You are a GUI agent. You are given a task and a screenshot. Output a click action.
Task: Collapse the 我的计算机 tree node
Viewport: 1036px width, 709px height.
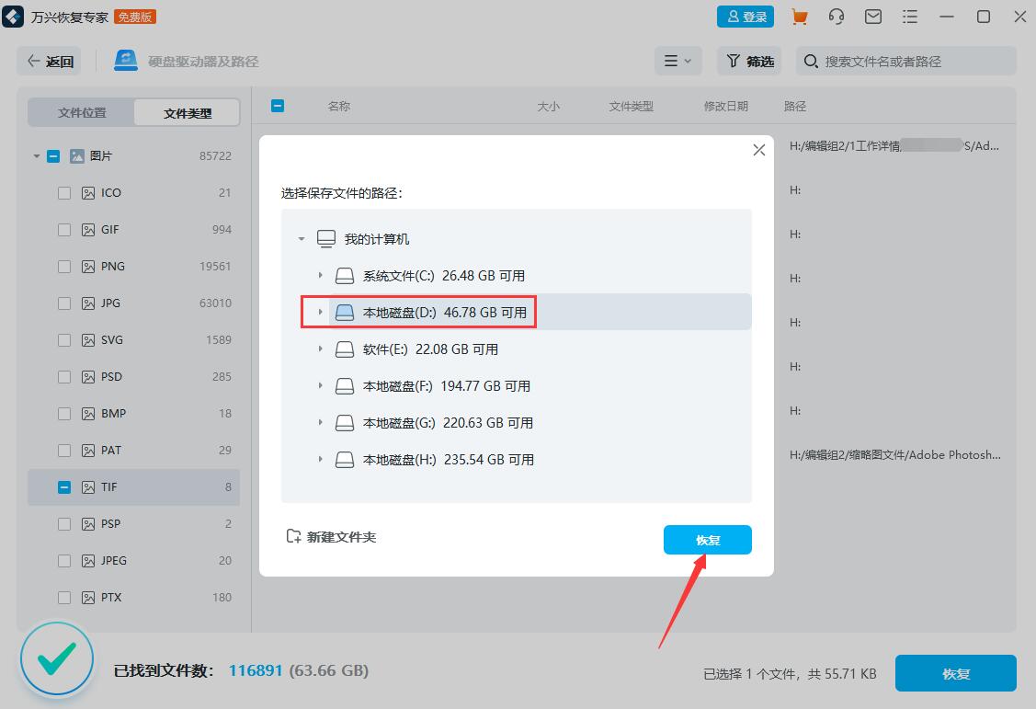pos(301,238)
